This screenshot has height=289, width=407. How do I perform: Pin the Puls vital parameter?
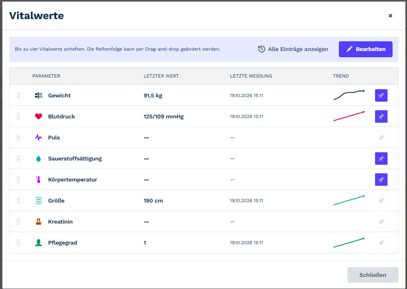381,137
